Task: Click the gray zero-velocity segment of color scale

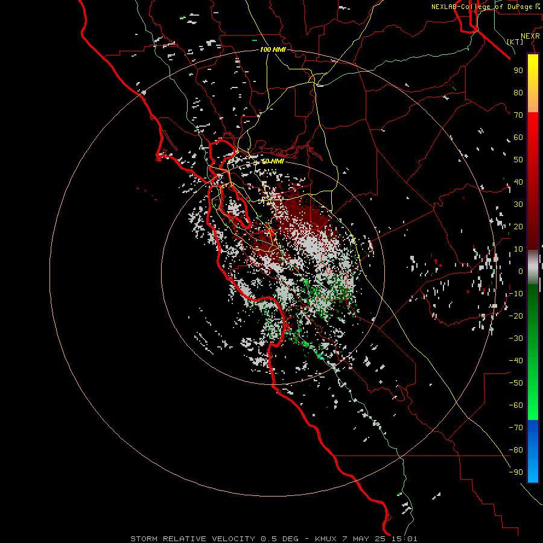Action: (533, 267)
